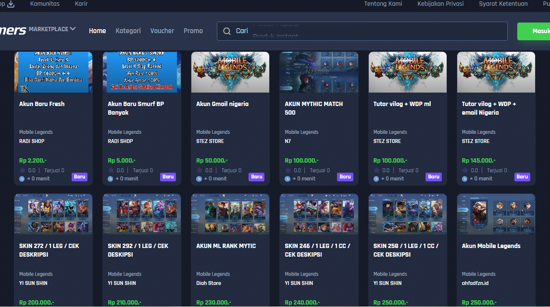
Task: Open the Komunitas link
Action: click(x=45, y=4)
